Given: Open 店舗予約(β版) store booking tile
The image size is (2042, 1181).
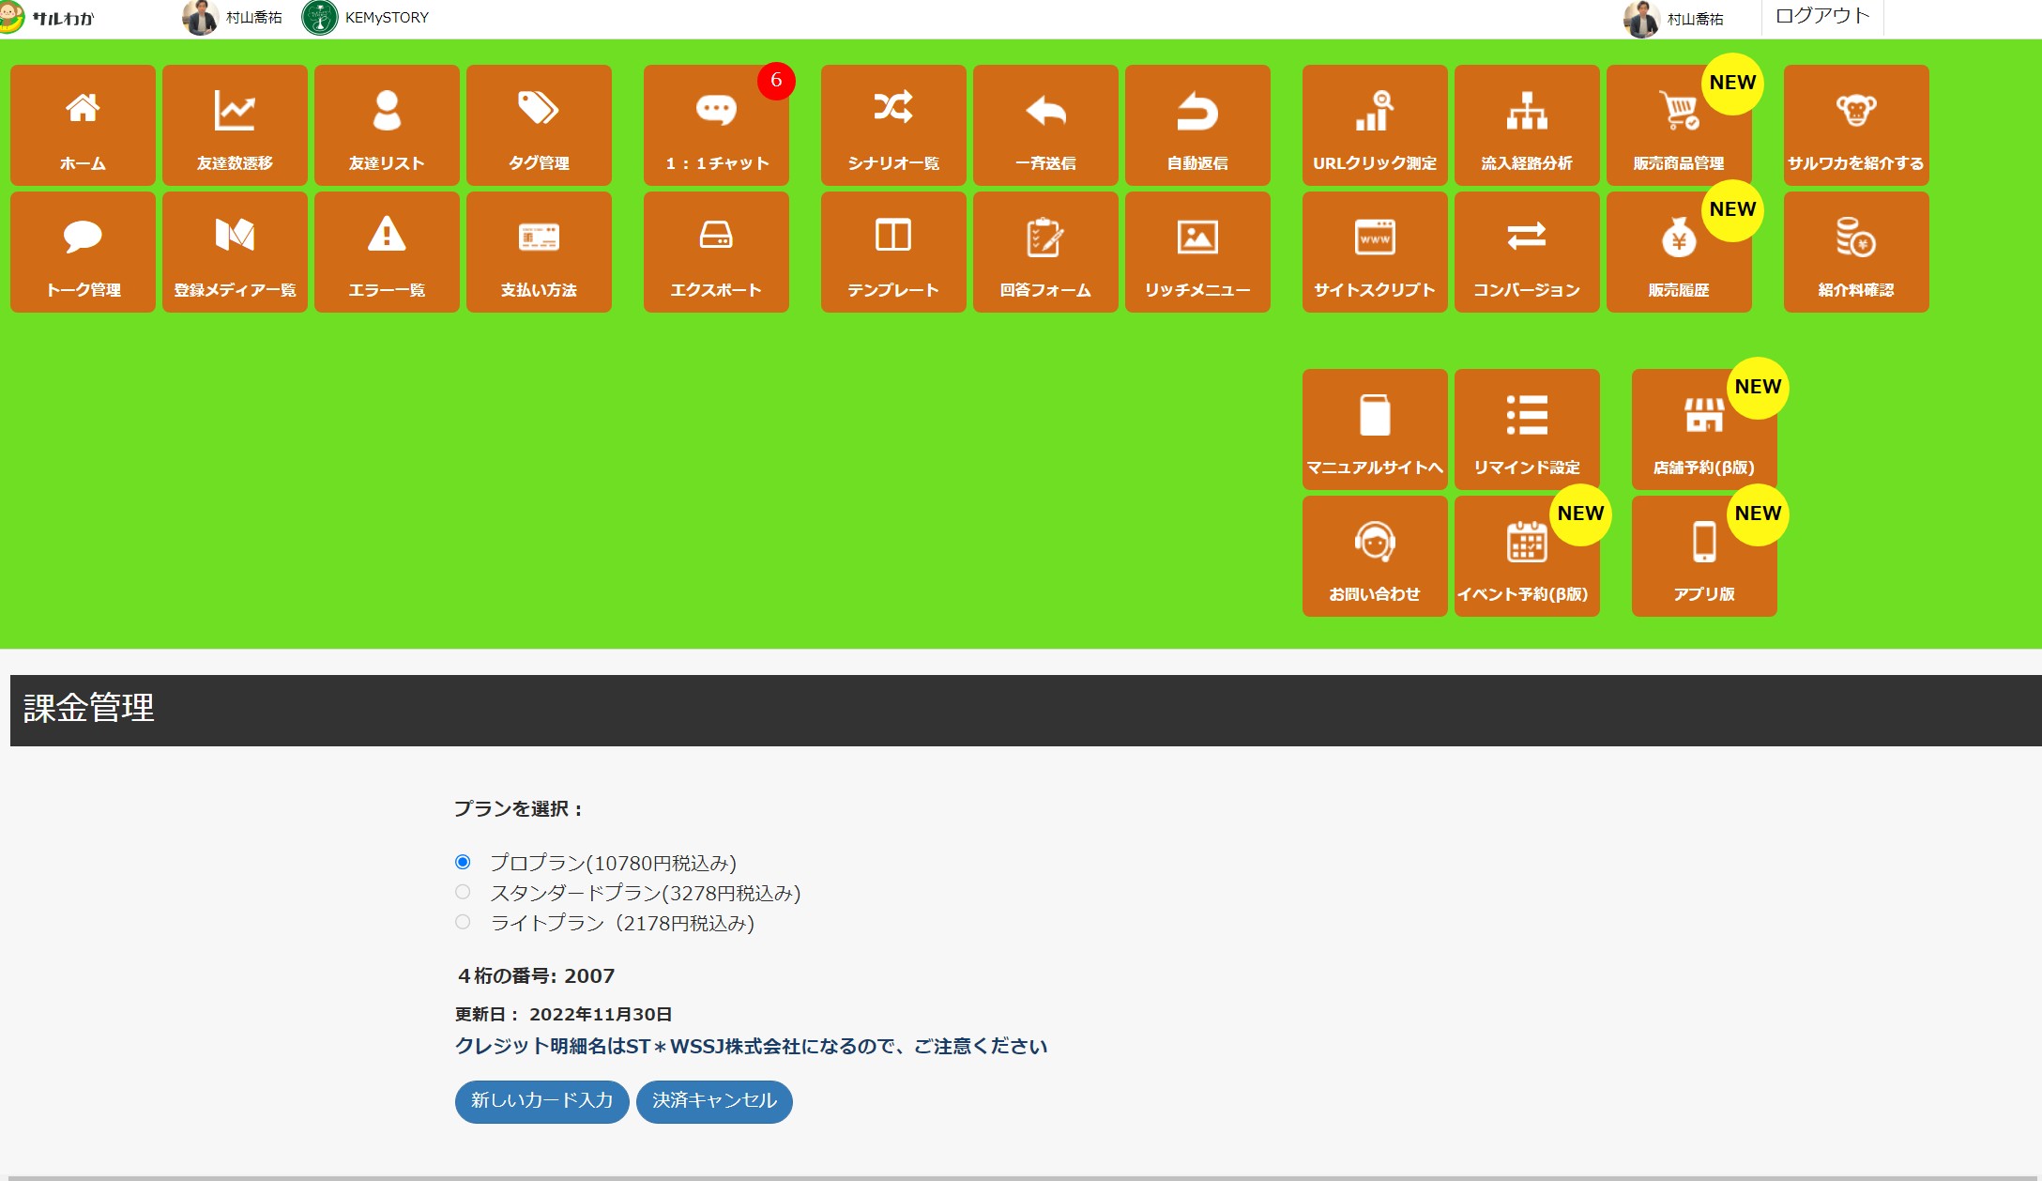Looking at the screenshot, I should [x=1704, y=429].
